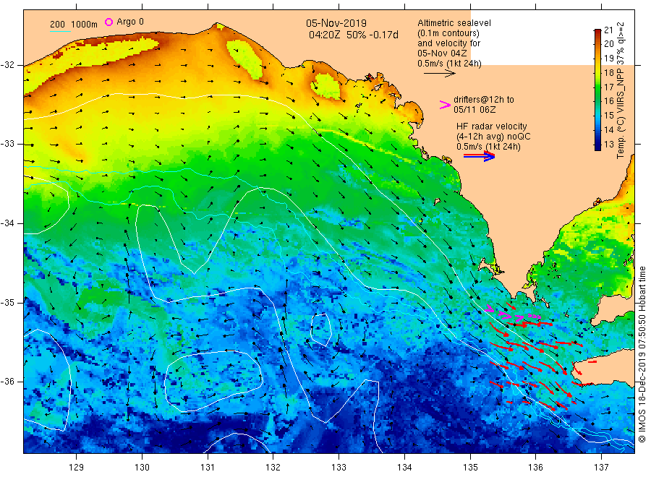
Task: Click the longitude label 134
Action: click(404, 468)
